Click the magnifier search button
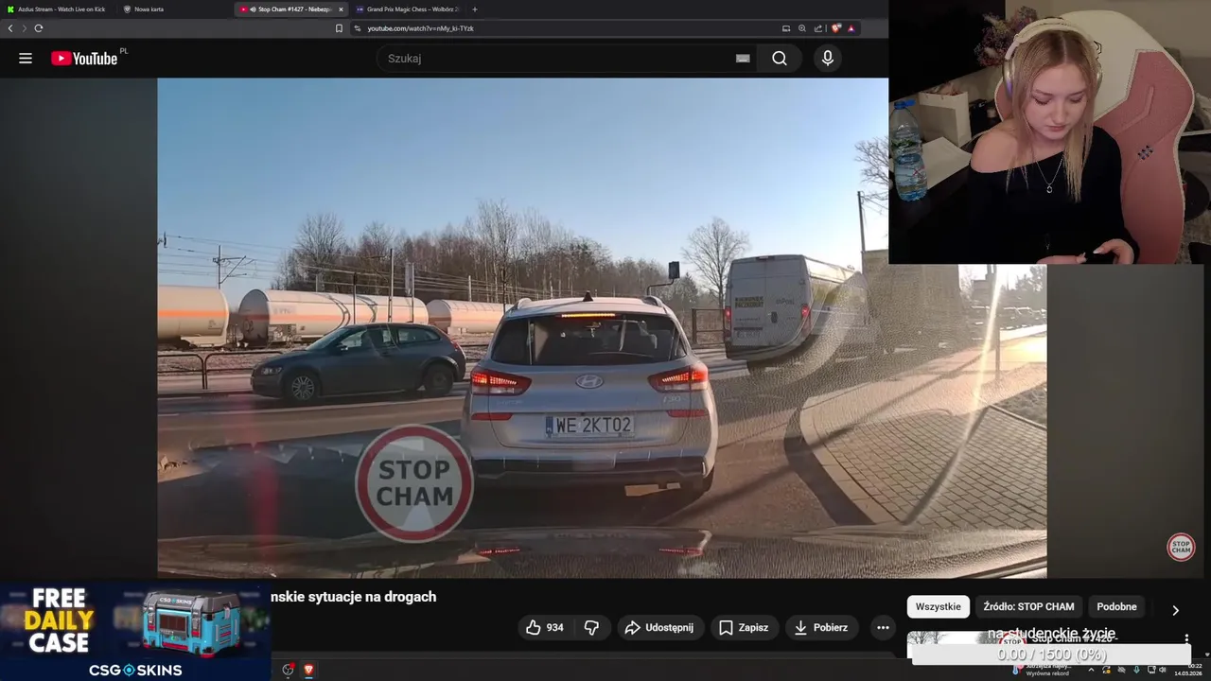The height and width of the screenshot is (681, 1211). pos(779,59)
